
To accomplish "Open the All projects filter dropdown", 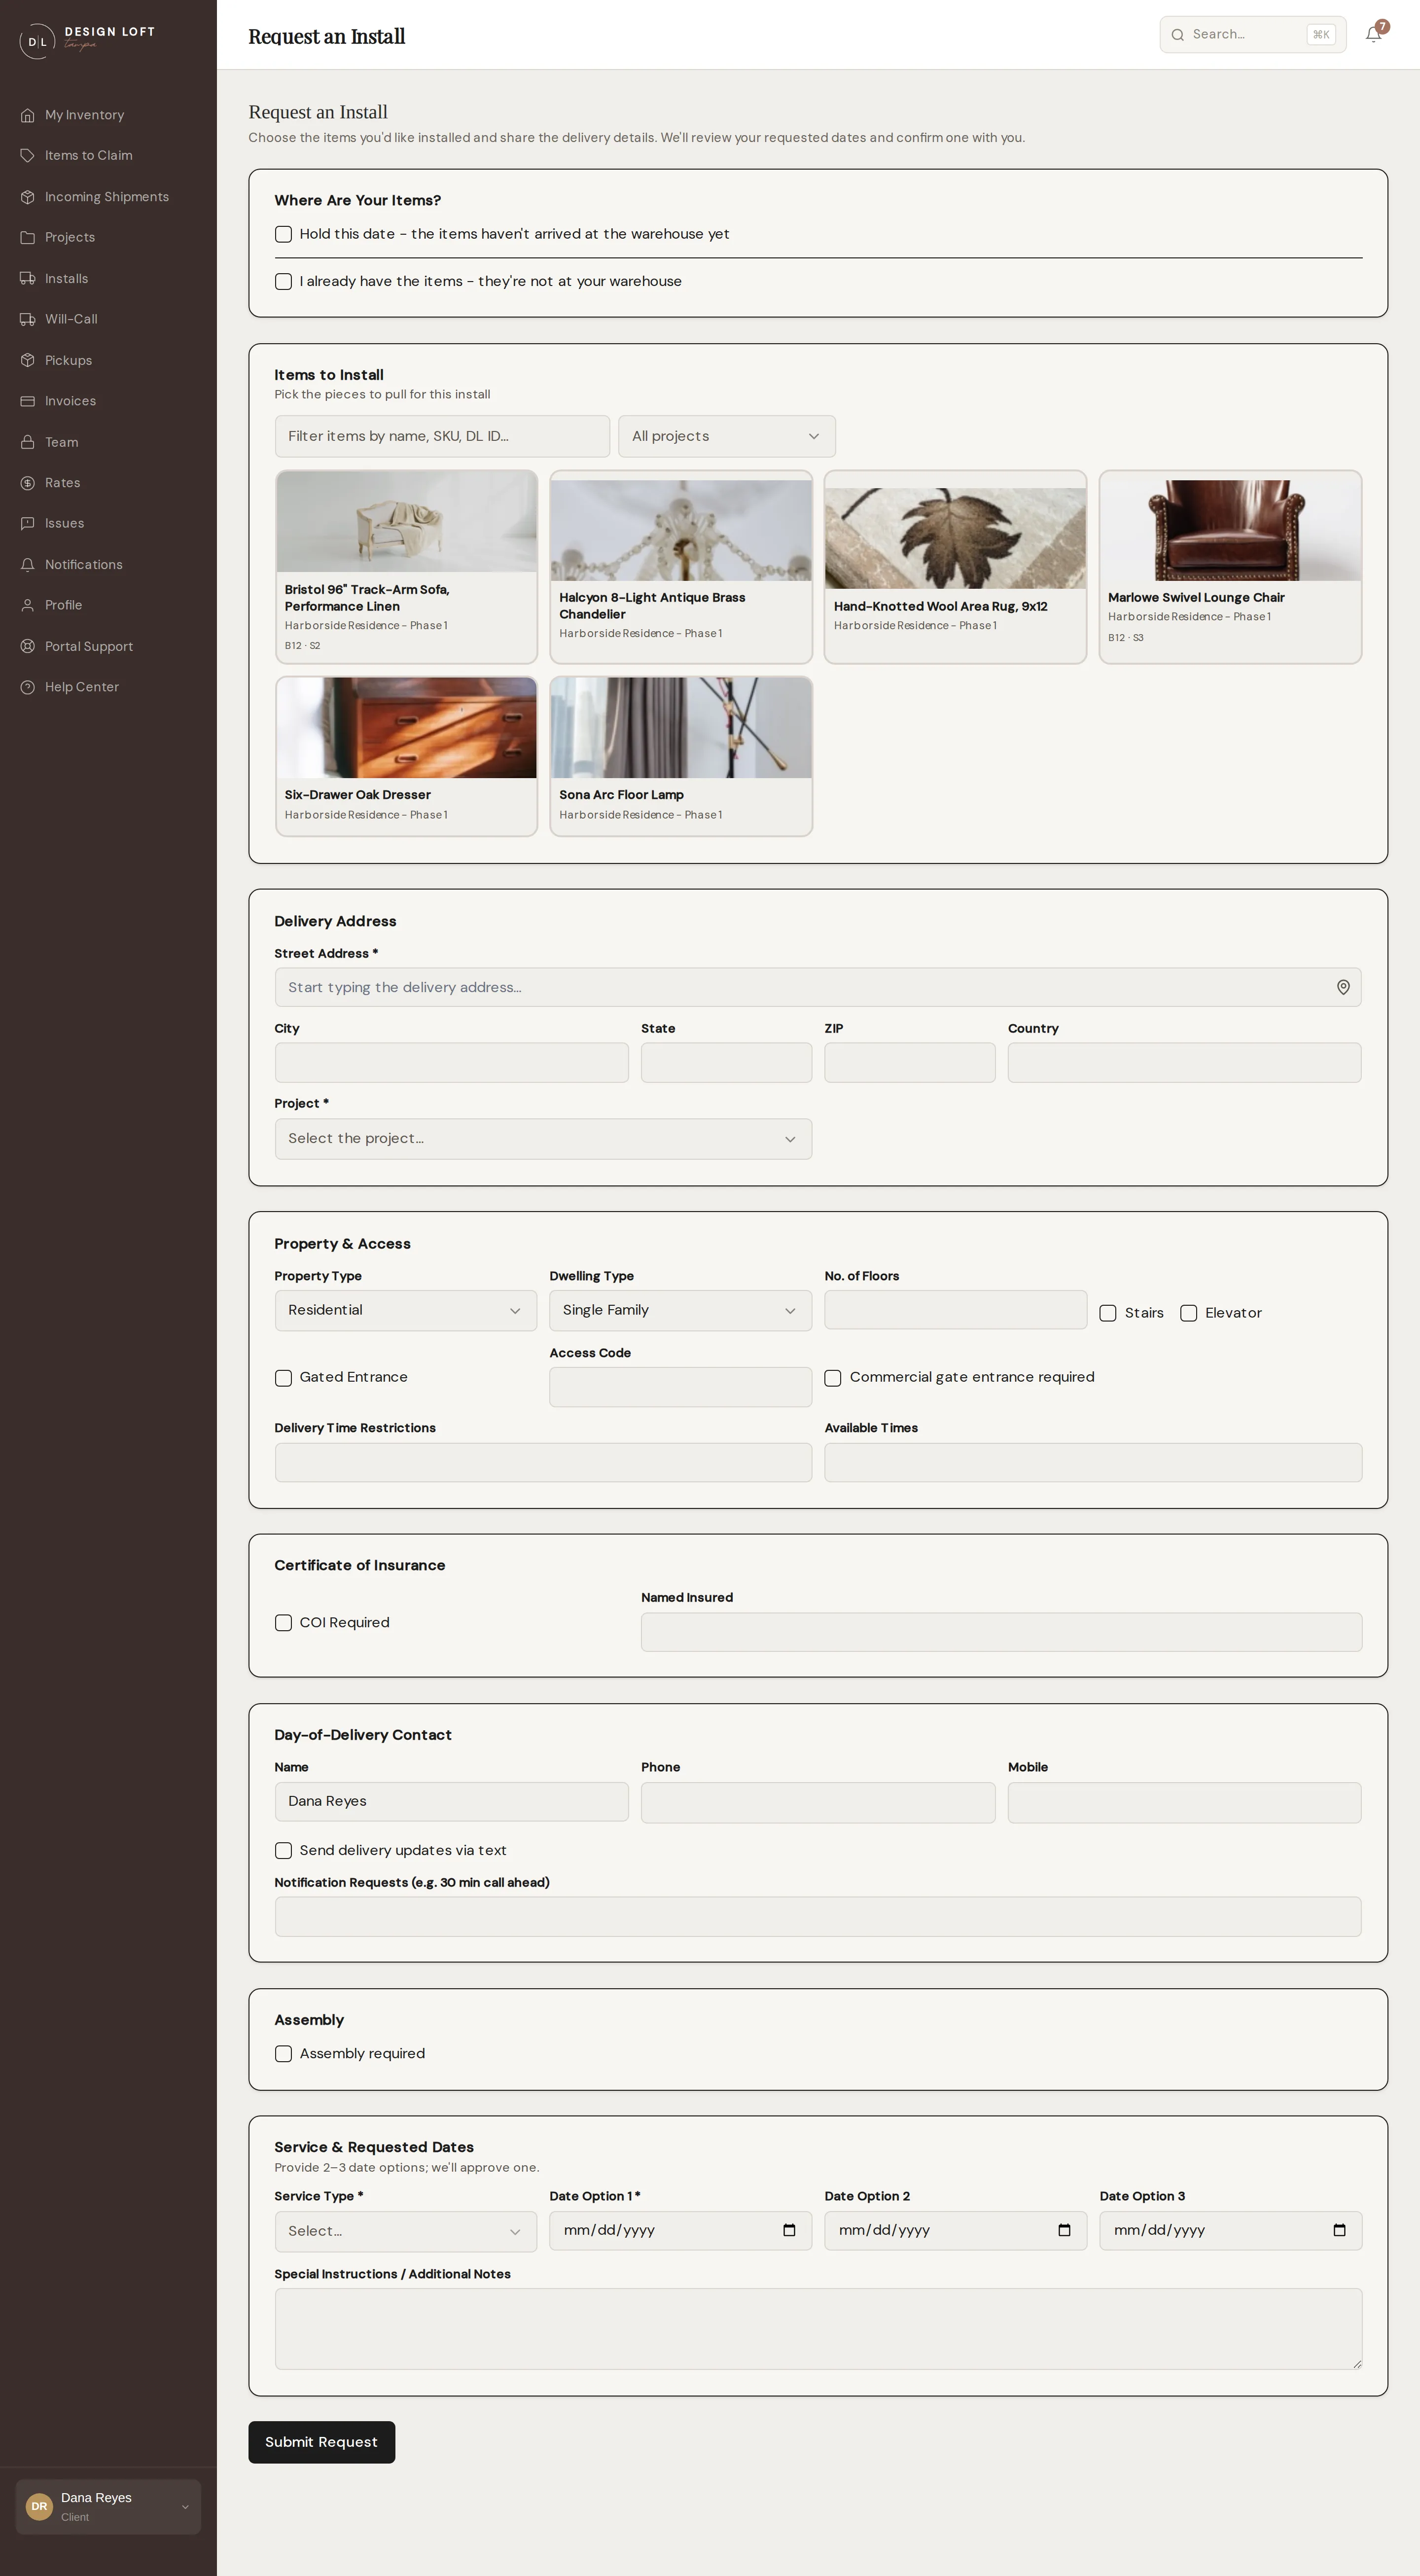I will tap(727, 437).
